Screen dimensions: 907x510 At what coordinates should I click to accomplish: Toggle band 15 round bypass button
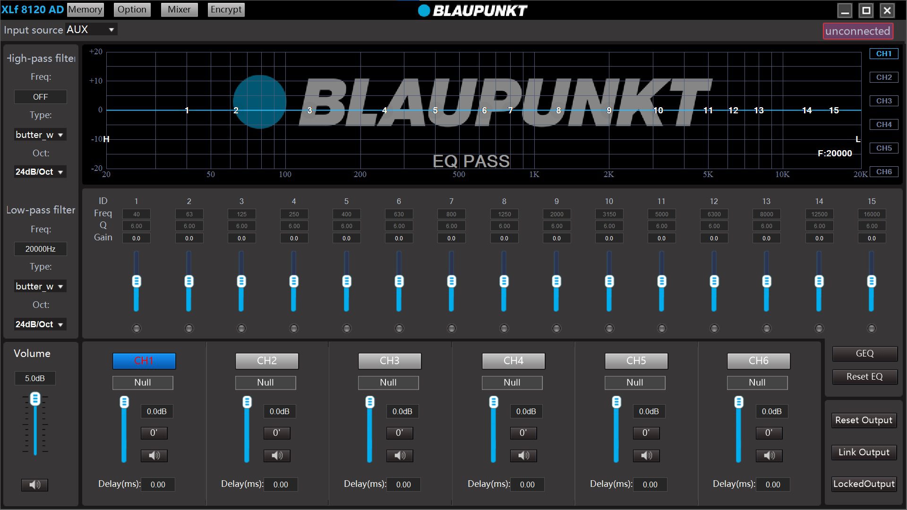[x=872, y=328]
